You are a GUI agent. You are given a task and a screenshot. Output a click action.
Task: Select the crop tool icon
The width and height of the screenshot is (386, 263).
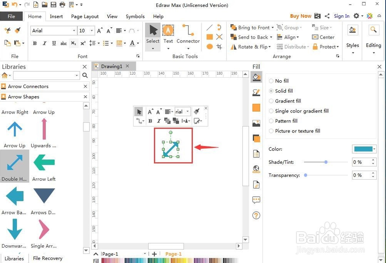(219, 46)
